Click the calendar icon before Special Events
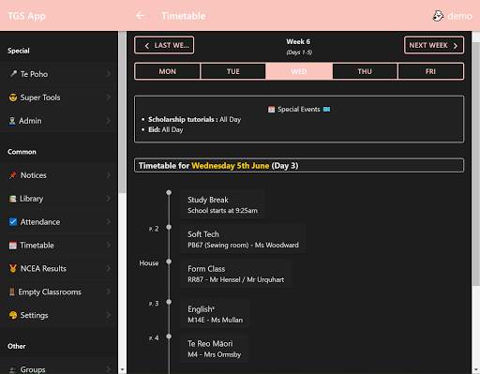The width and height of the screenshot is (480, 374). coord(271,109)
